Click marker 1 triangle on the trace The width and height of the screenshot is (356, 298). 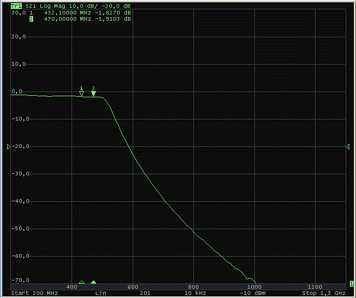[x=81, y=94]
